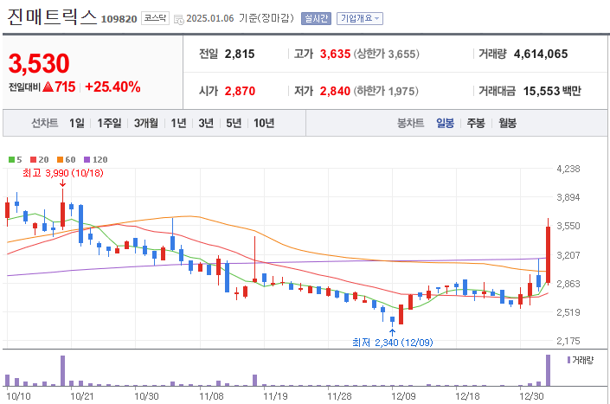Click the orange 60-day moving average swatch

pos(60,159)
